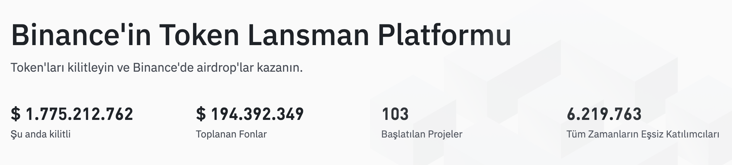
Task: Click the "Binance'in Token Lansman Platformu" heading
Action: (261, 35)
